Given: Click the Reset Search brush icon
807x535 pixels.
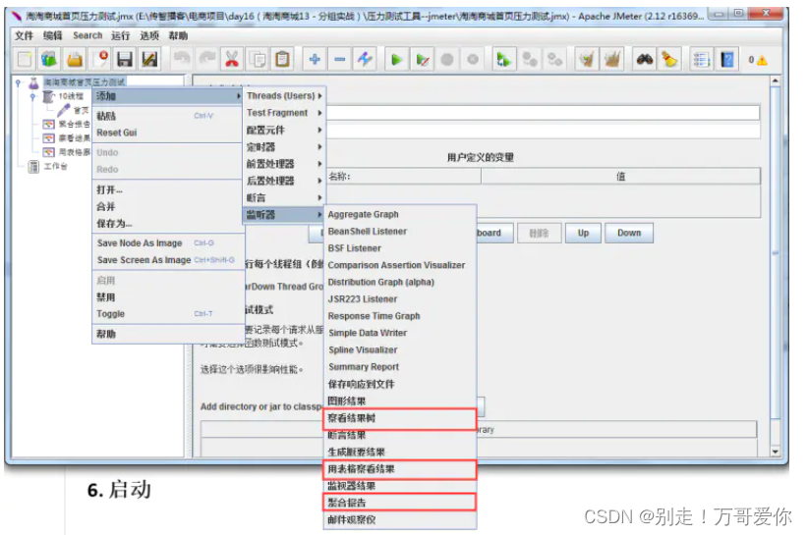Looking at the screenshot, I should pyautogui.click(x=669, y=60).
